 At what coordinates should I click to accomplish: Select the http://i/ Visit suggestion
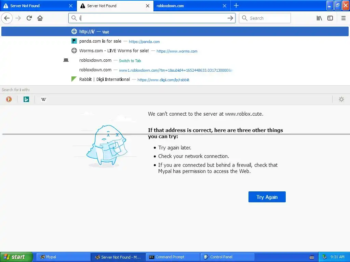click(x=175, y=31)
